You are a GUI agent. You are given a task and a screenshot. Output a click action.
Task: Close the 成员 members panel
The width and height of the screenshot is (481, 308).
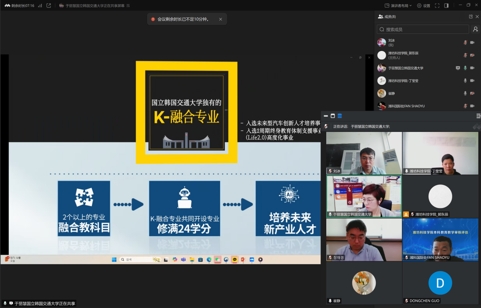tap(477, 17)
